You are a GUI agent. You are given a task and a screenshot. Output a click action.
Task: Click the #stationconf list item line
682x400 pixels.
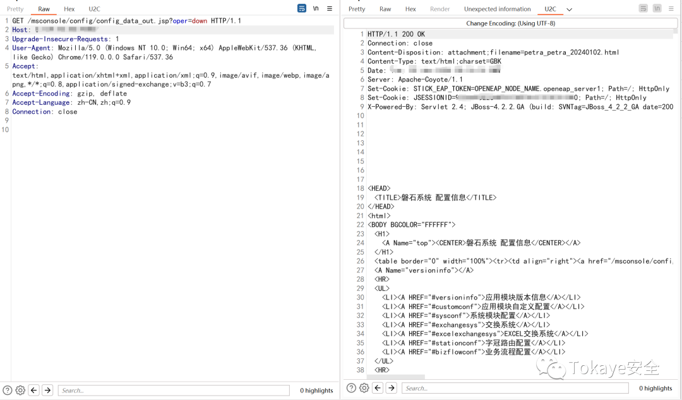click(x=474, y=343)
